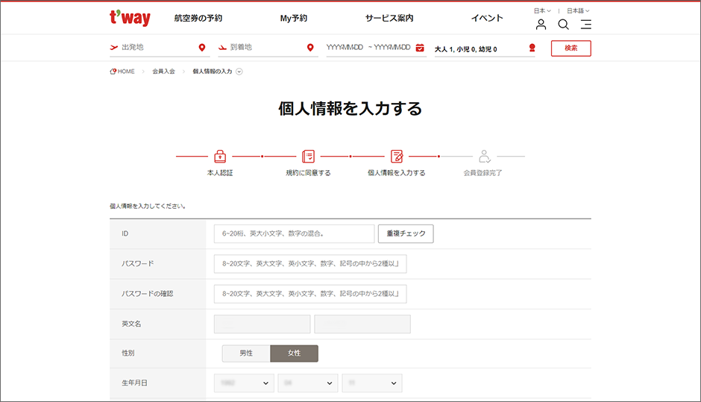This screenshot has height=402, width=701.
Task: Open the birth day dropdown
Action: click(x=371, y=383)
